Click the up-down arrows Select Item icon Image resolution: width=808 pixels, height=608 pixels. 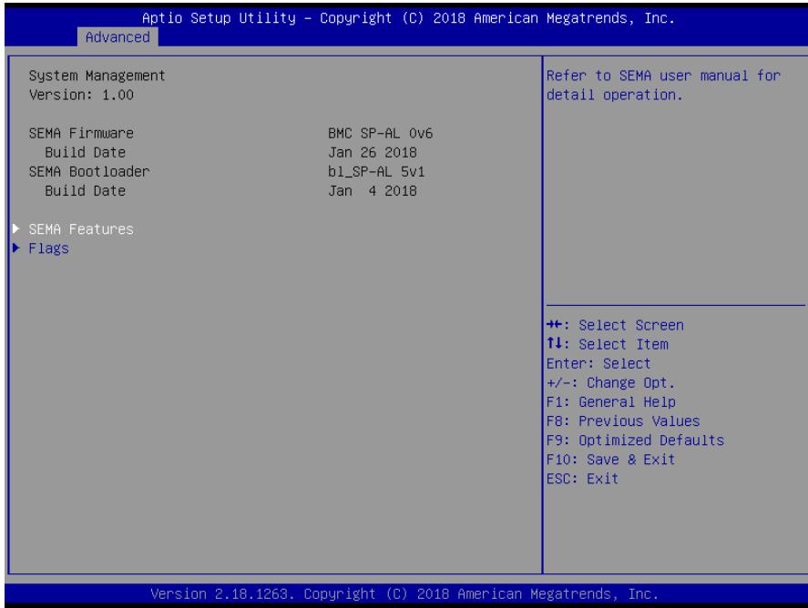tap(554, 343)
